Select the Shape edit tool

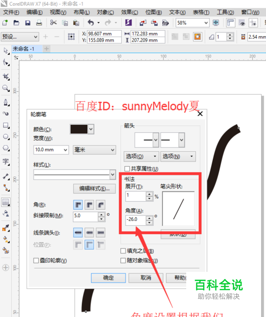pyautogui.click(x=6, y=62)
